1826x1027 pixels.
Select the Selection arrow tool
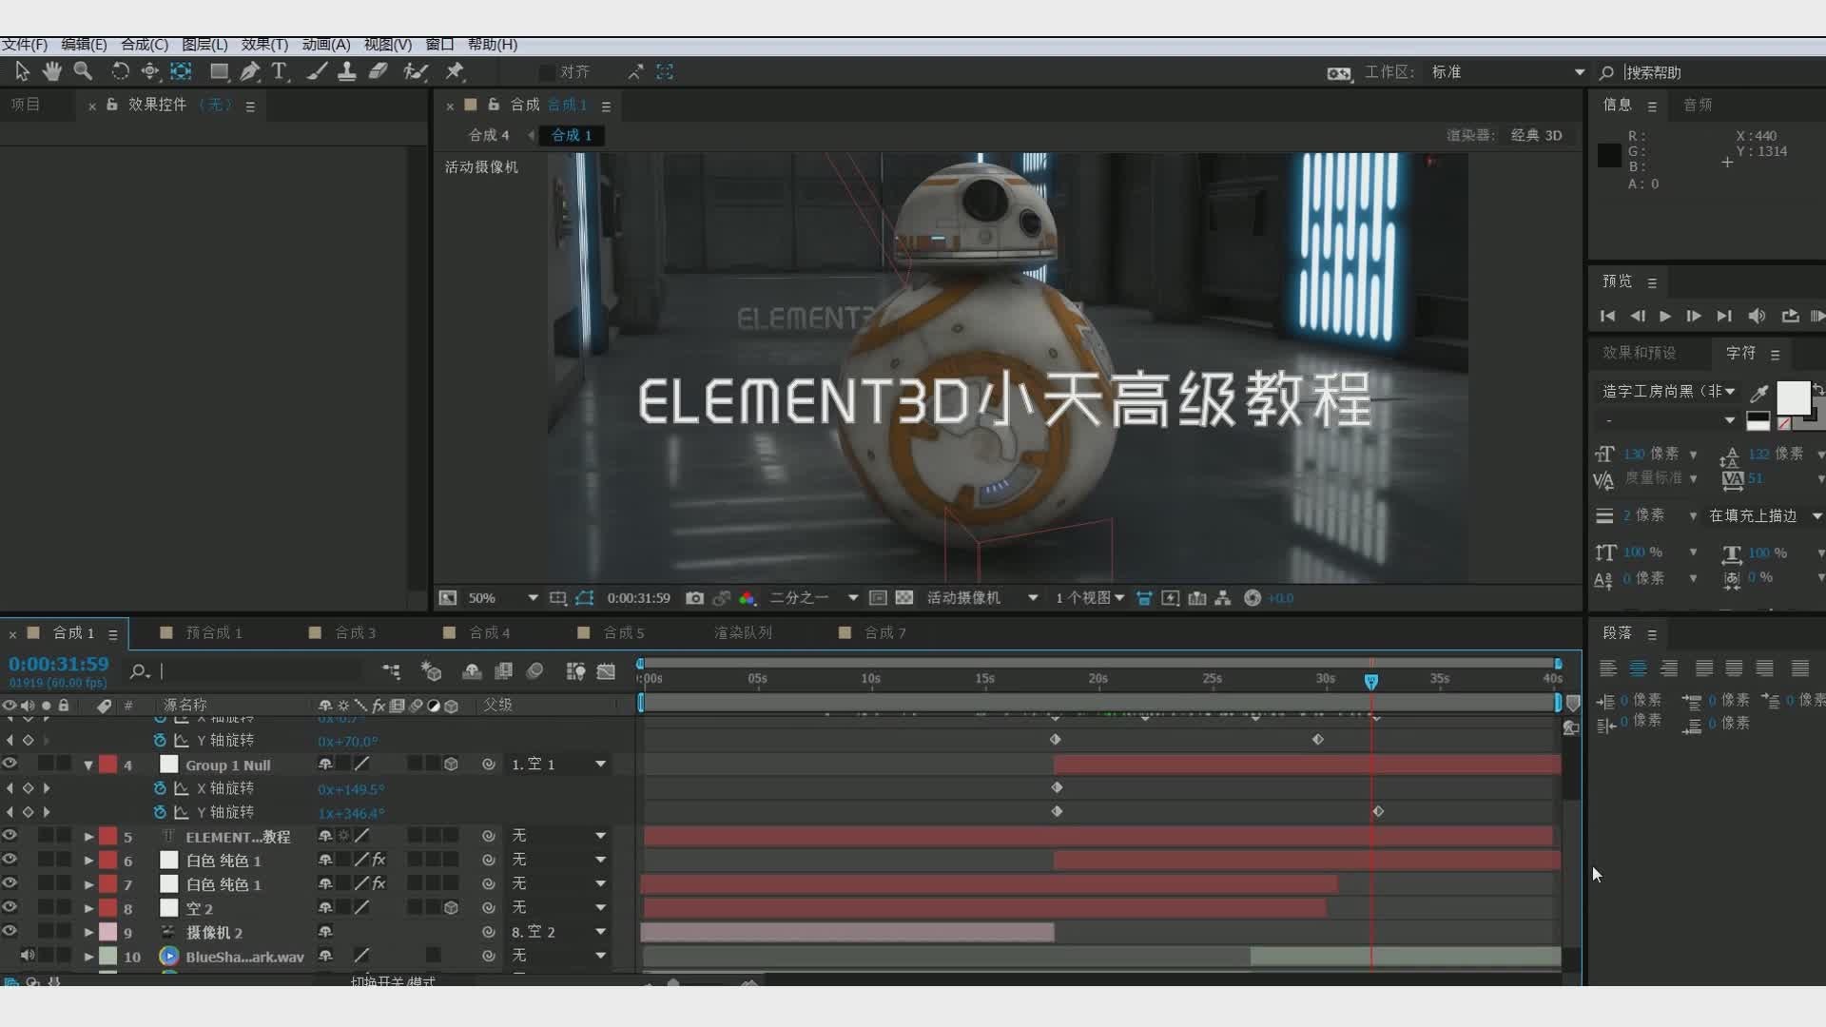[22, 71]
